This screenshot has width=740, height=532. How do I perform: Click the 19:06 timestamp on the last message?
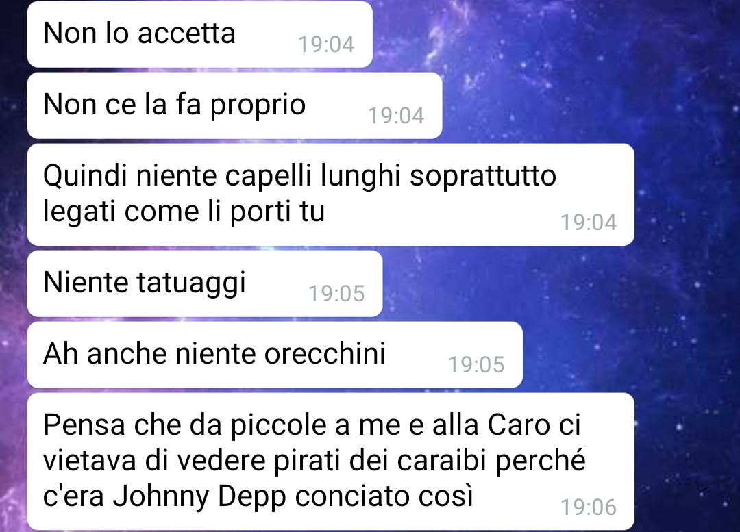pos(588,507)
